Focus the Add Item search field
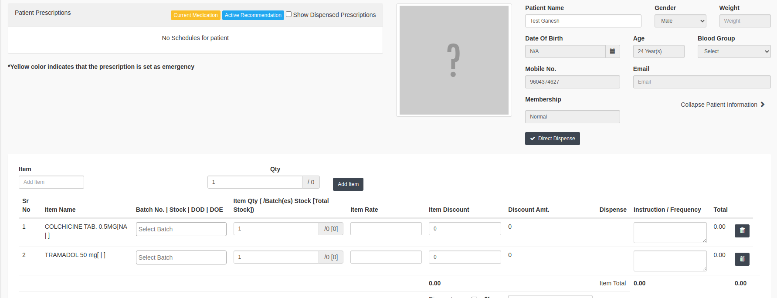The width and height of the screenshot is (777, 298). (51, 182)
